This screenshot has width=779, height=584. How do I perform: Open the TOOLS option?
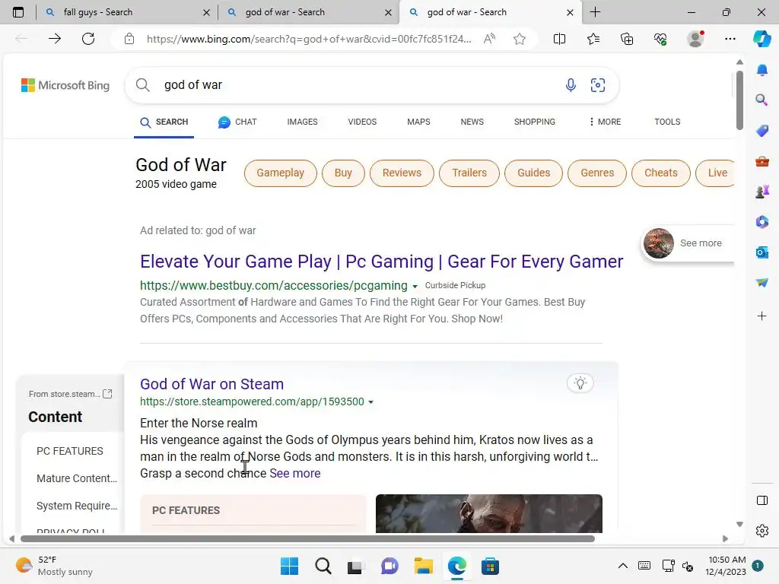coord(667,122)
